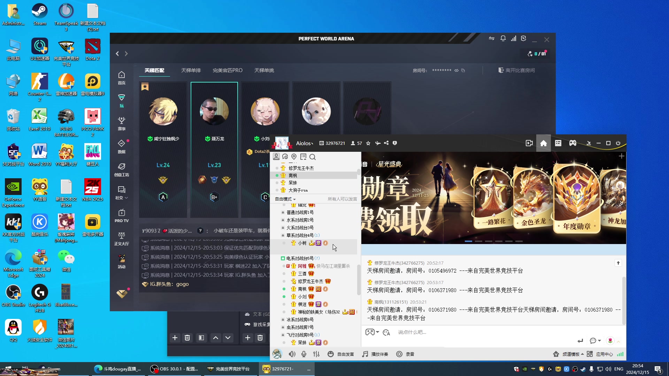669x376 pixels.
Task: Switch to the 天梯单排 tab
Action: [191, 70]
